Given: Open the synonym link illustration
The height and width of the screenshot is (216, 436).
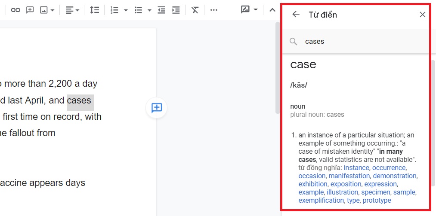Looking at the screenshot, I should [342, 192].
